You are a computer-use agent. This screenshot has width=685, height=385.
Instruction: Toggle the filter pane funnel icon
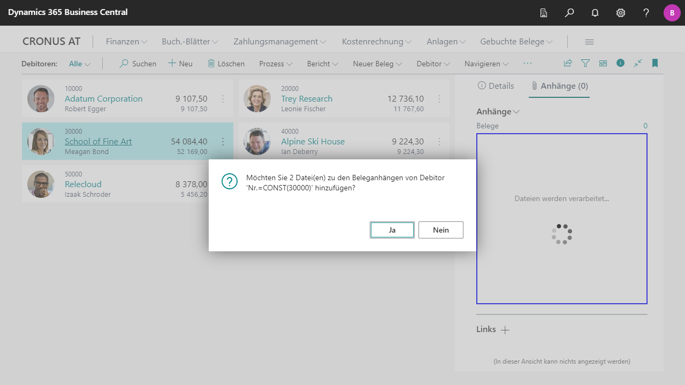pos(585,63)
